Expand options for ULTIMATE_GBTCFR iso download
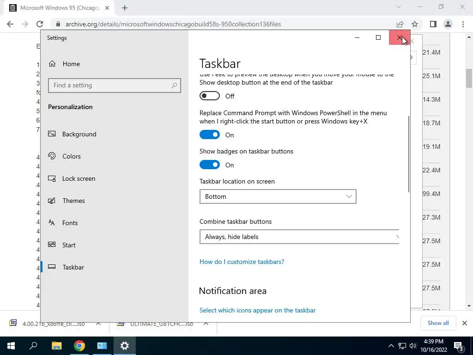Screen dimensions: 473x355 tap(206, 324)
